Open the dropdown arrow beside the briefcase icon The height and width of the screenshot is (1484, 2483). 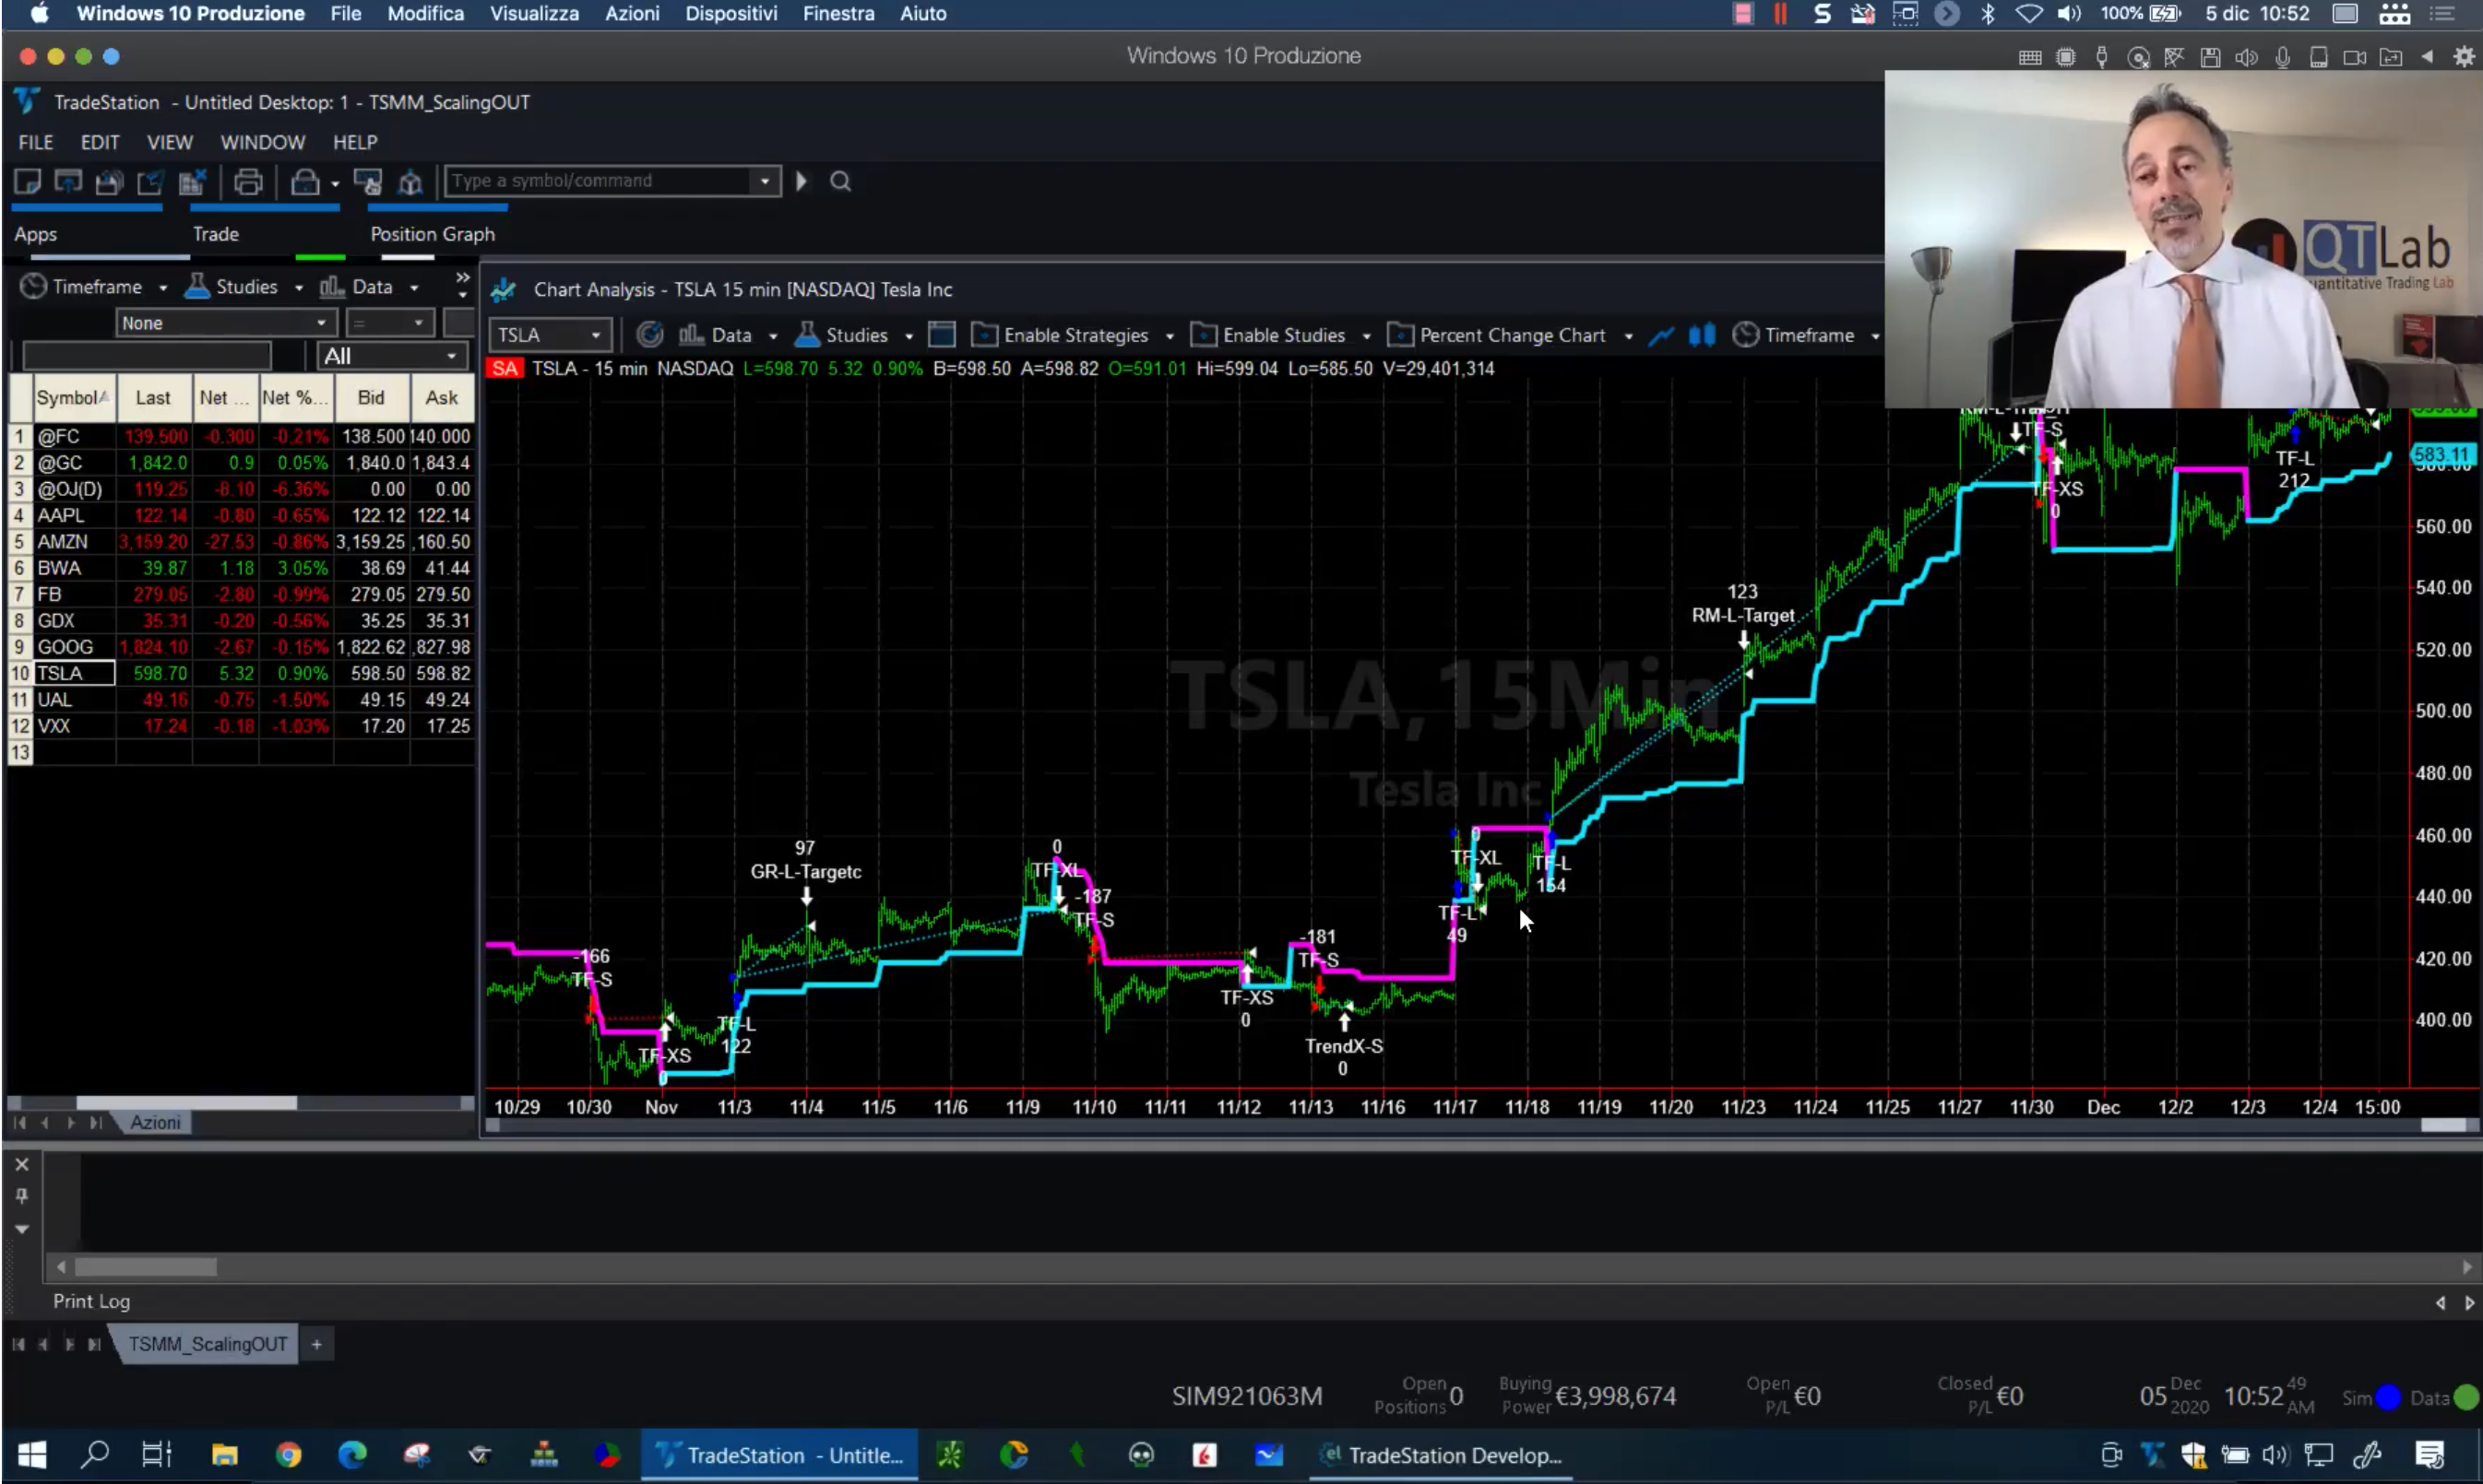[x=335, y=183]
